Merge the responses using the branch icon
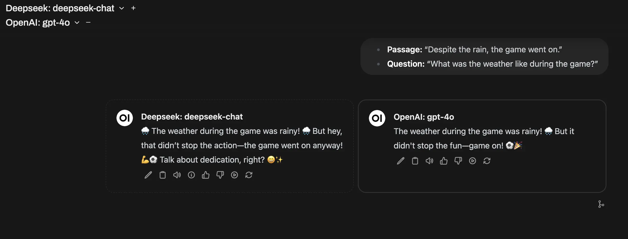The image size is (628, 239). (601, 204)
